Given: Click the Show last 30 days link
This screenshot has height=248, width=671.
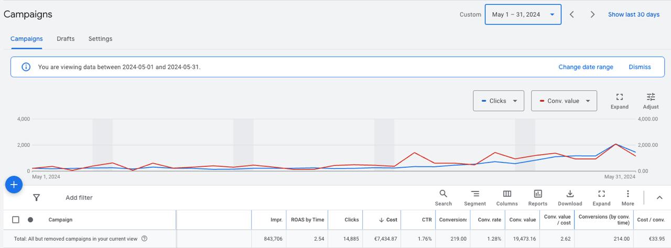Looking at the screenshot, I should pos(633,15).
